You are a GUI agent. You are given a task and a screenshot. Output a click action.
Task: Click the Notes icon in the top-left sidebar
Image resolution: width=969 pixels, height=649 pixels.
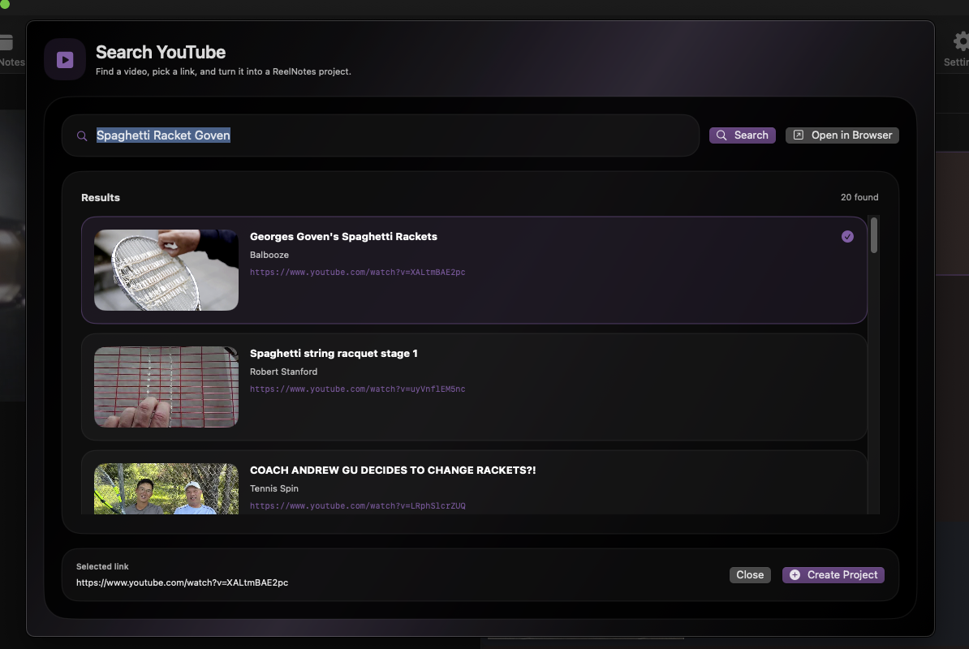(x=6, y=43)
